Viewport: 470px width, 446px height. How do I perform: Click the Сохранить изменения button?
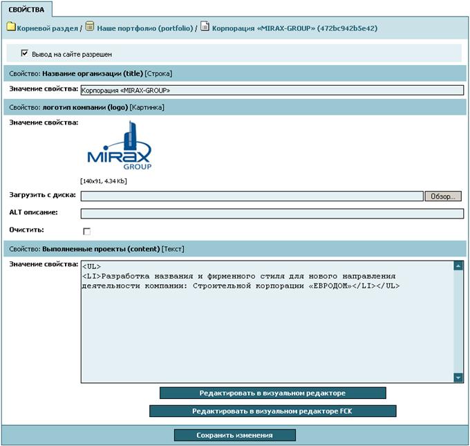click(235, 436)
